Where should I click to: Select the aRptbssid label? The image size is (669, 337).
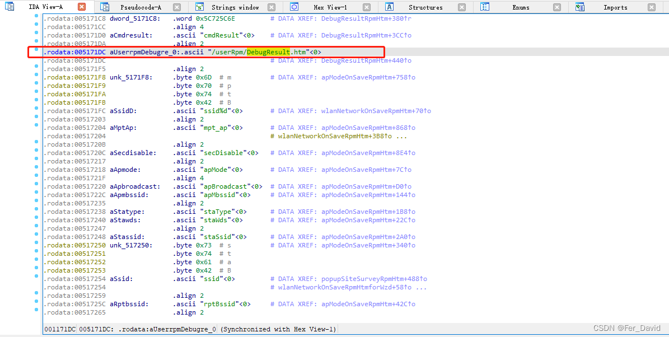(129, 304)
